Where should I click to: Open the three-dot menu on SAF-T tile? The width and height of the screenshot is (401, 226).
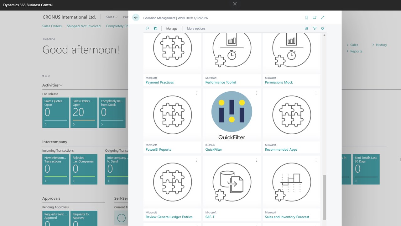[256, 160]
